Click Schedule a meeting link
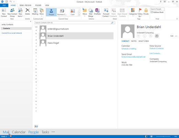The height and width of the screenshot is (138, 179). pyautogui.click(x=129, y=49)
